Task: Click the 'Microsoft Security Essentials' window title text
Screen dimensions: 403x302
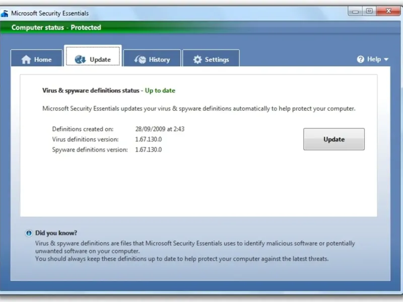Action: point(50,14)
